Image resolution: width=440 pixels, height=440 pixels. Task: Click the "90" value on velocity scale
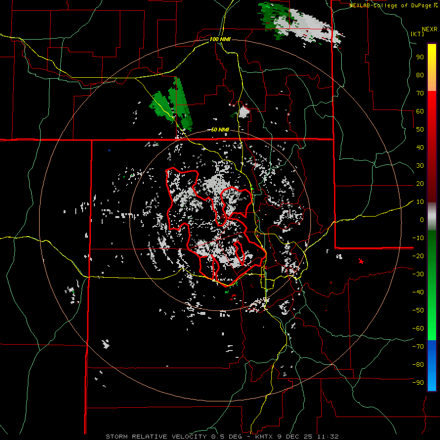(x=420, y=57)
